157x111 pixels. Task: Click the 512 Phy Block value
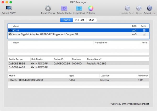(140, 80)
